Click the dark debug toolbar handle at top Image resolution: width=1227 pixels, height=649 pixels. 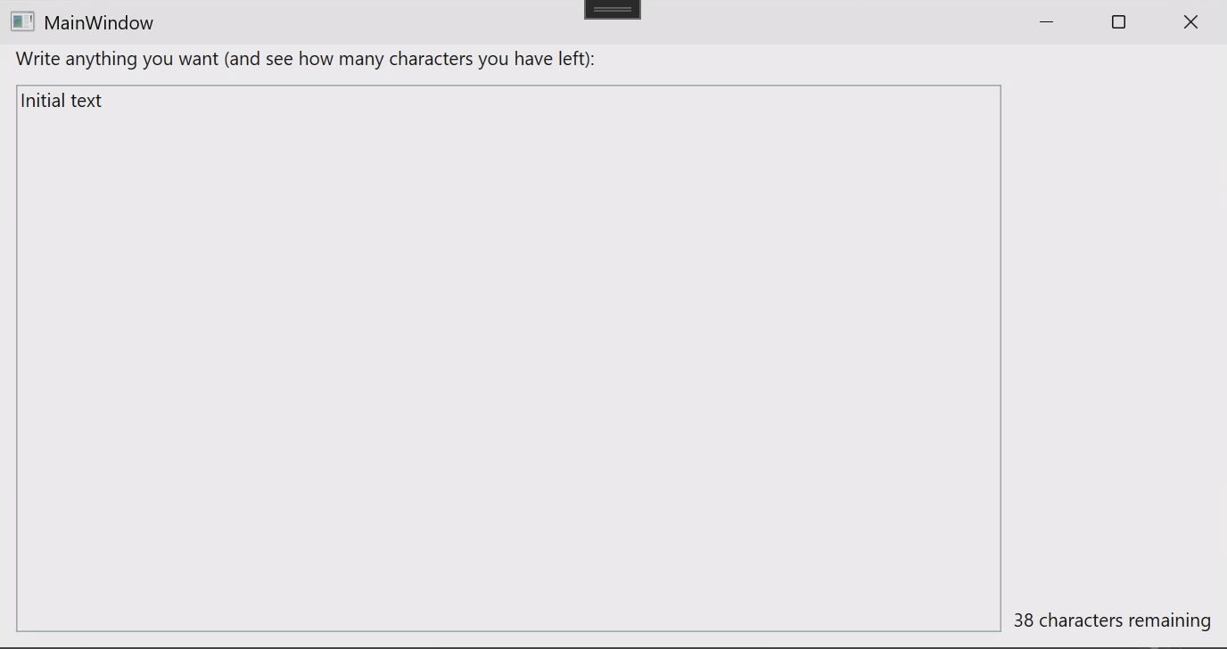point(613,9)
